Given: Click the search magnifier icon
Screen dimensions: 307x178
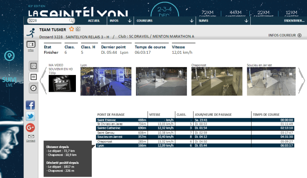Looking at the screenshot, I should 71,20.
